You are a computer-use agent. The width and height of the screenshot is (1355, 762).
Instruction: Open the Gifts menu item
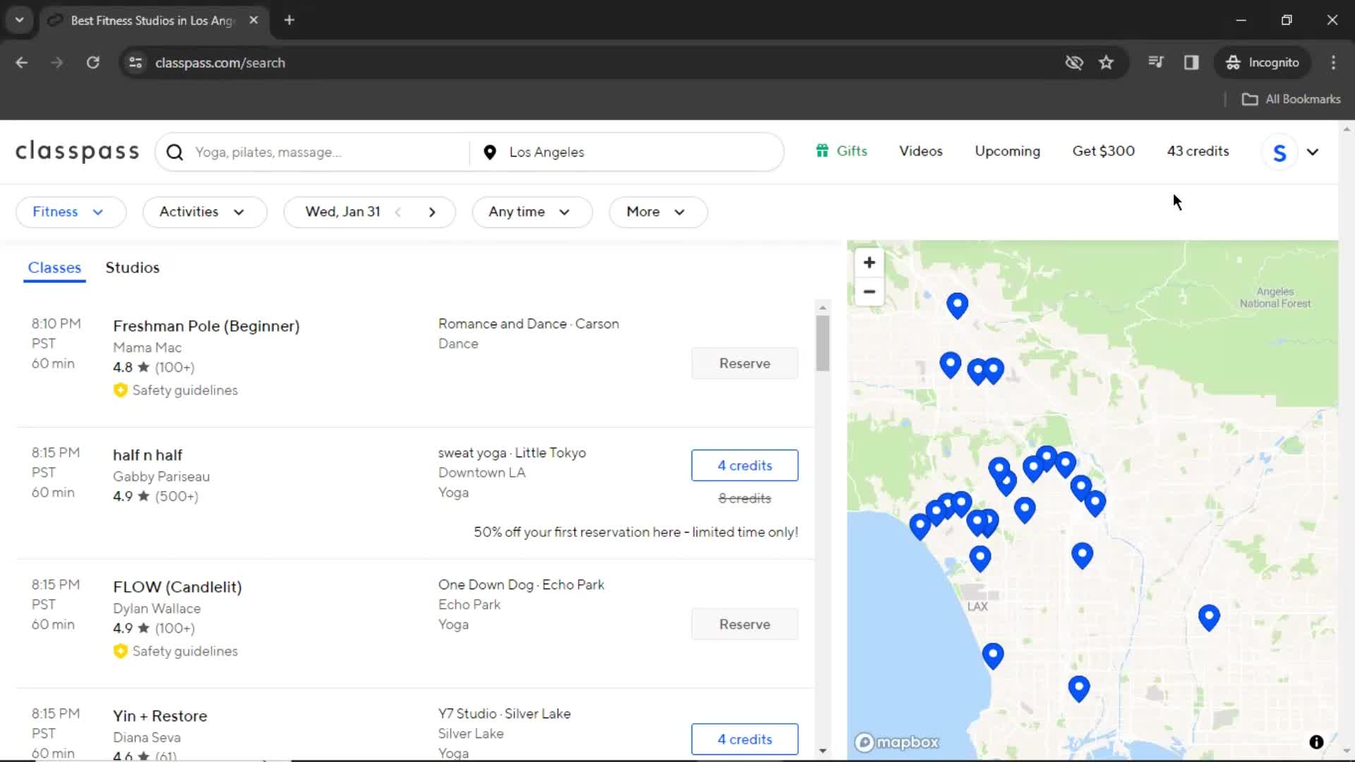841,151
